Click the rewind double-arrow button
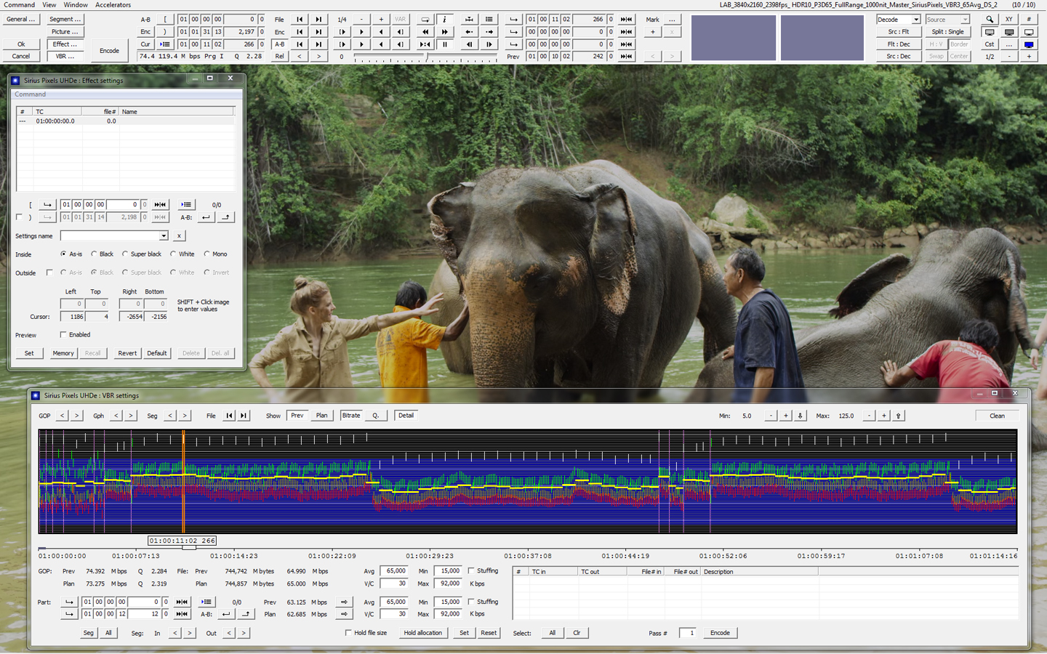Viewport: 1047px width, 654px height. (x=425, y=32)
